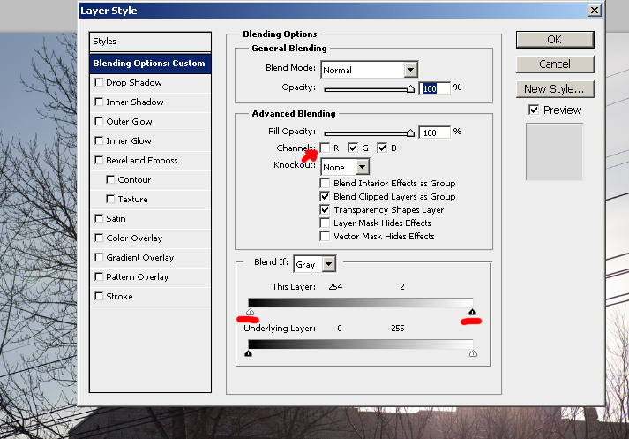Disable the B channel checkbox
Screen dimensions: 629x439
tap(382, 148)
